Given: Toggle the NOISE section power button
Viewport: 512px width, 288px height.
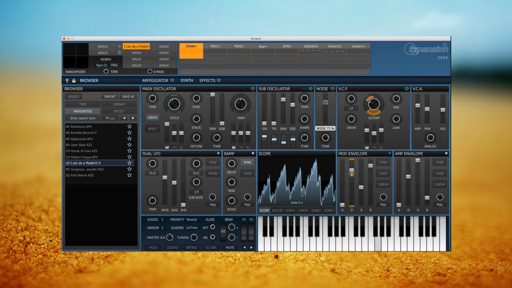Looking at the screenshot, I should click(332, 89).
